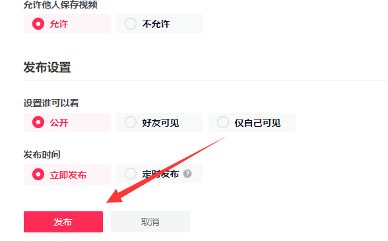Select the 定时发布 radio circle
This screenshot has height=241, width=388.
click(131, 174)
